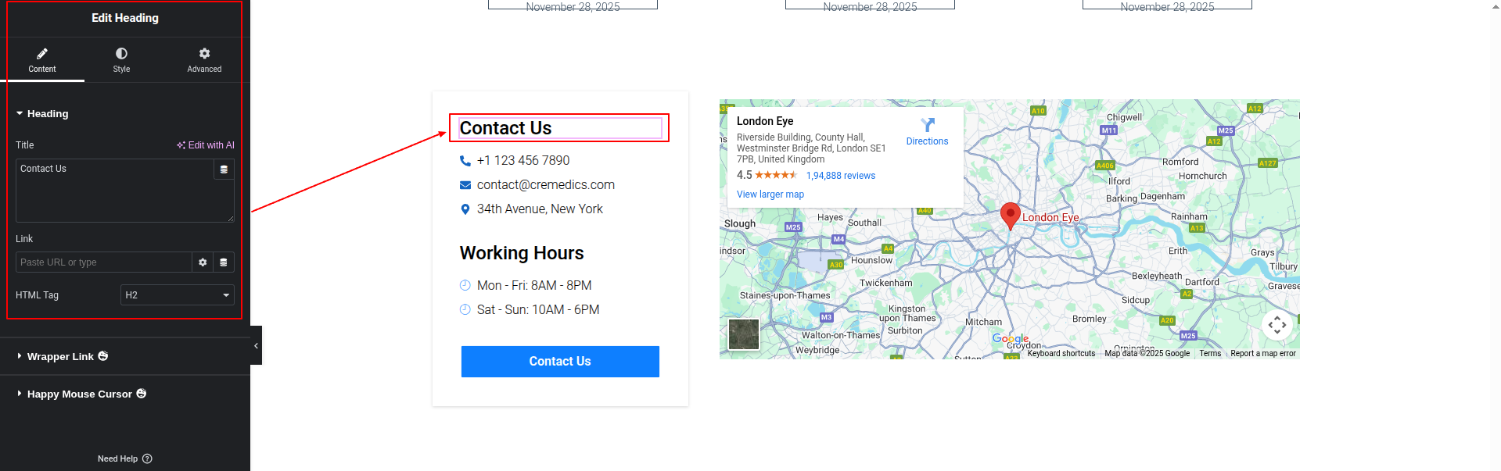The width and height of the screenshot is (1501, 471).
Task: Expand the Wrapper Link section
Action: coord(60,357)
